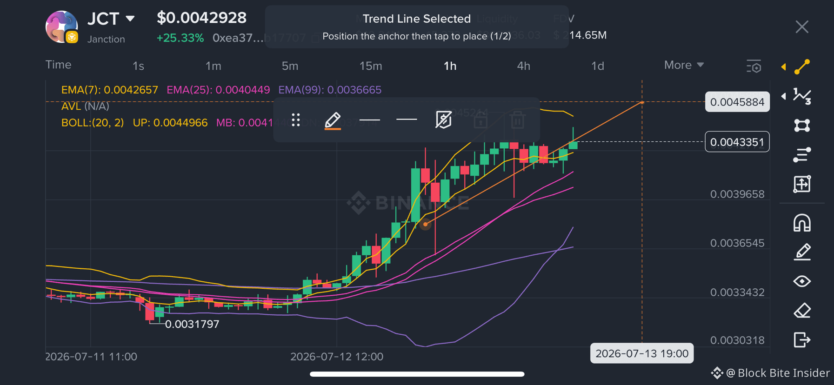Select the price range measure tool
Screen dimensions: 834x385
pos(802,184)
